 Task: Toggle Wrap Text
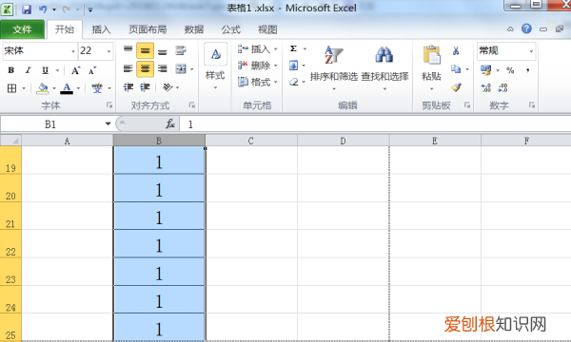(x=181, y=50)
